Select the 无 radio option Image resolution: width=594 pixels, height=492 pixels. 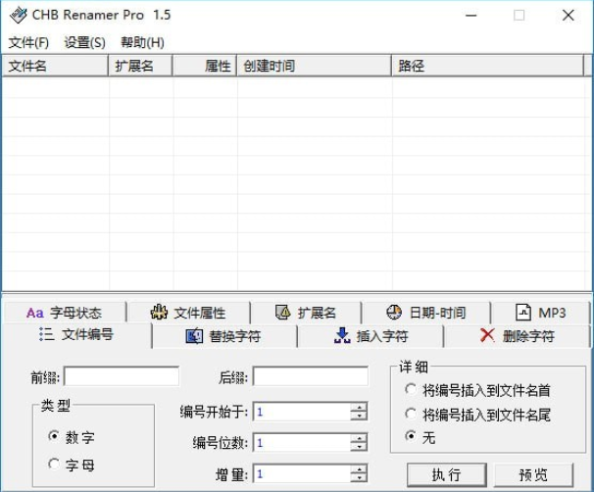click(411, 436)
